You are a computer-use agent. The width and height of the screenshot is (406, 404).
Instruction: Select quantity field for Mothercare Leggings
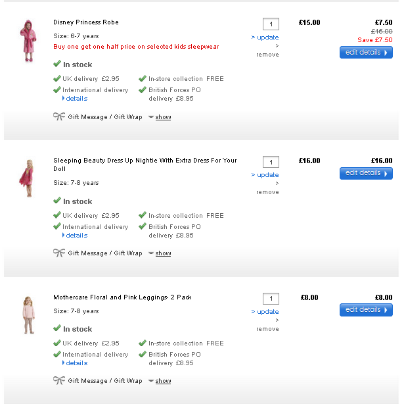[x=271, y=299]
